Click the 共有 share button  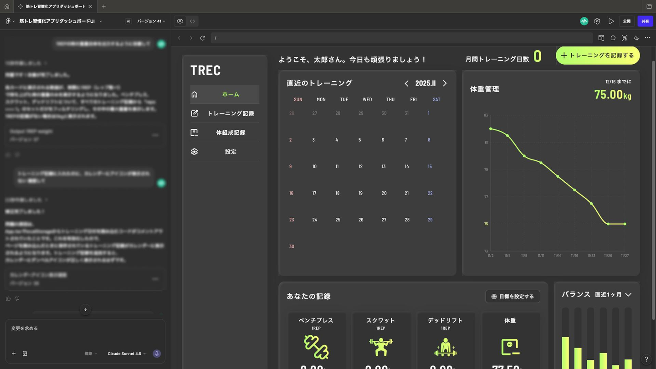[645, 21]
